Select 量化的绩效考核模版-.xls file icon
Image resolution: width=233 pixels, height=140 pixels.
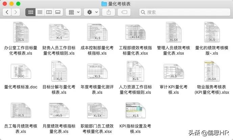click(212, 32)
